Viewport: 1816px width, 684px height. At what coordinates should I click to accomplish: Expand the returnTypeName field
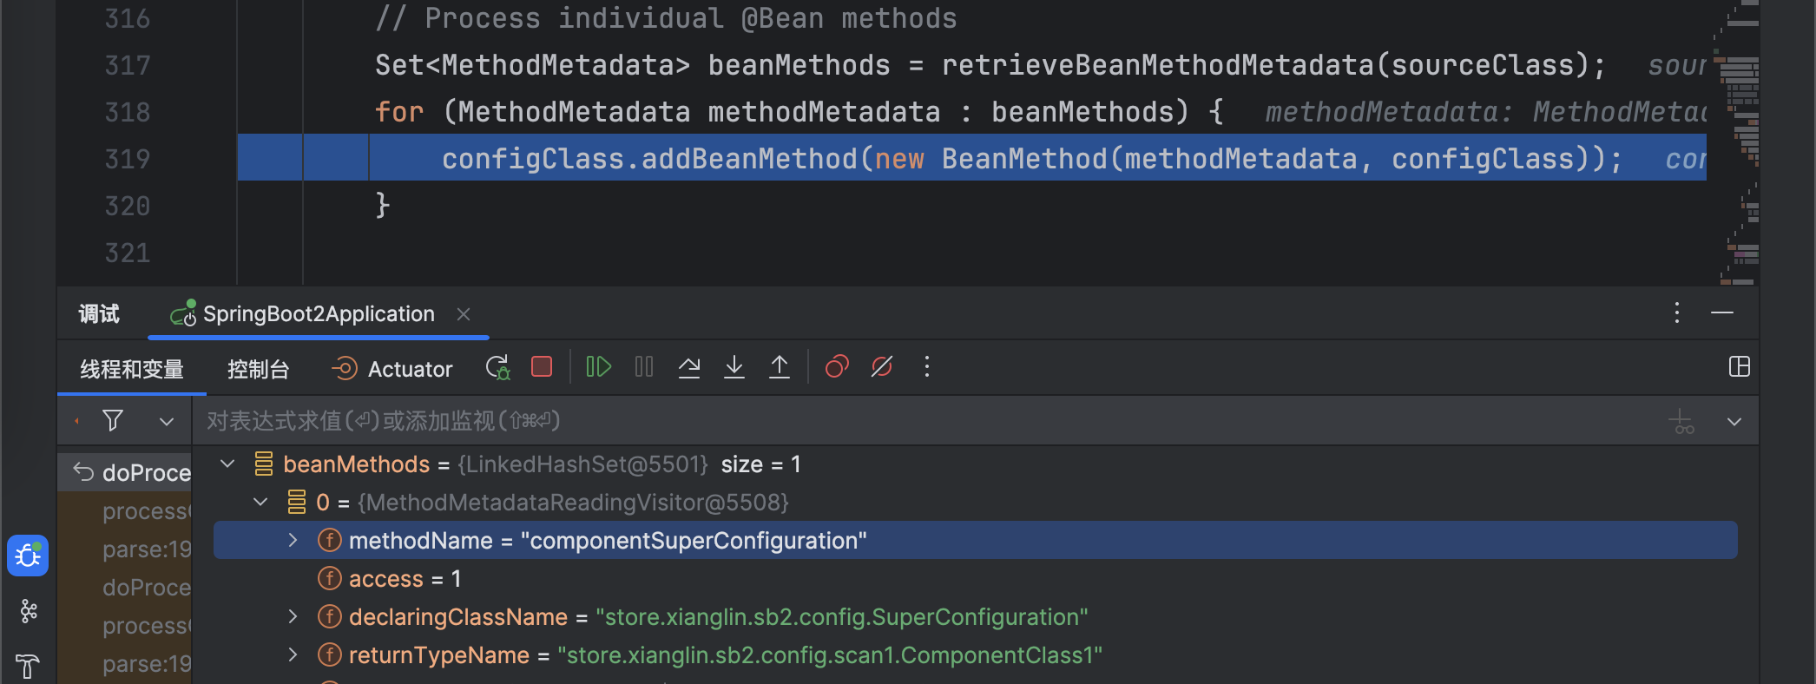pos(293,654)
